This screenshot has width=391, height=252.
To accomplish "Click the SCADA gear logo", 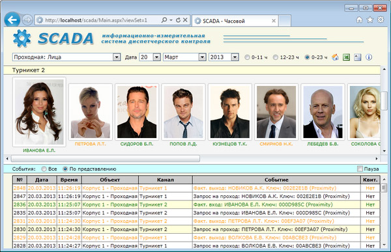I will [x=22, y=38].
